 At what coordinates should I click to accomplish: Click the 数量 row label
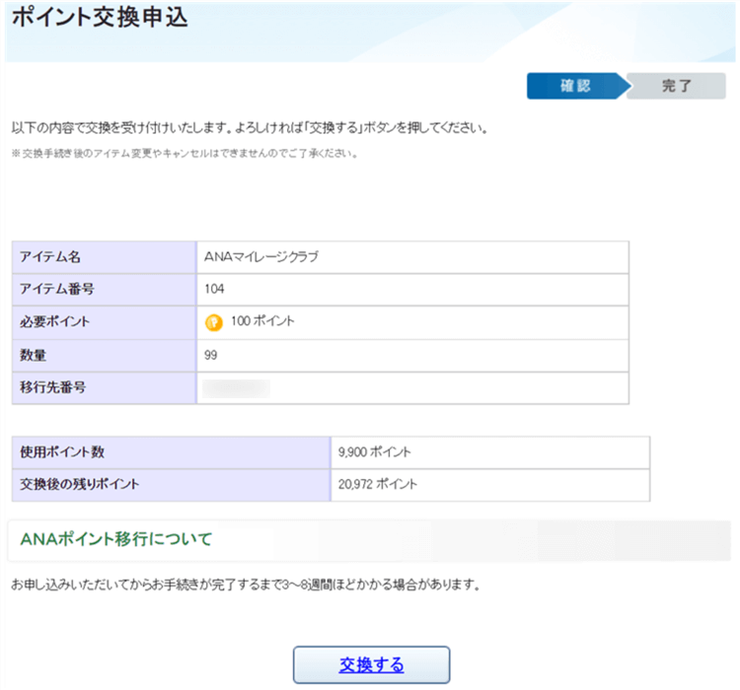pos(35,355)
